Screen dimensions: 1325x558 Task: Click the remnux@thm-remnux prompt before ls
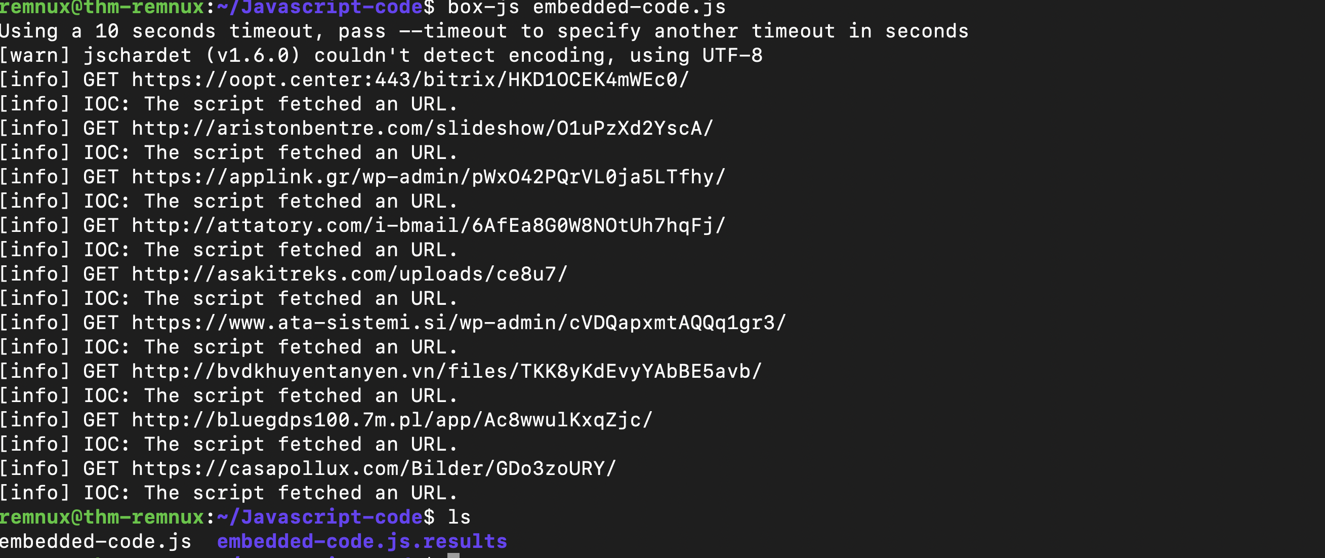102,517
